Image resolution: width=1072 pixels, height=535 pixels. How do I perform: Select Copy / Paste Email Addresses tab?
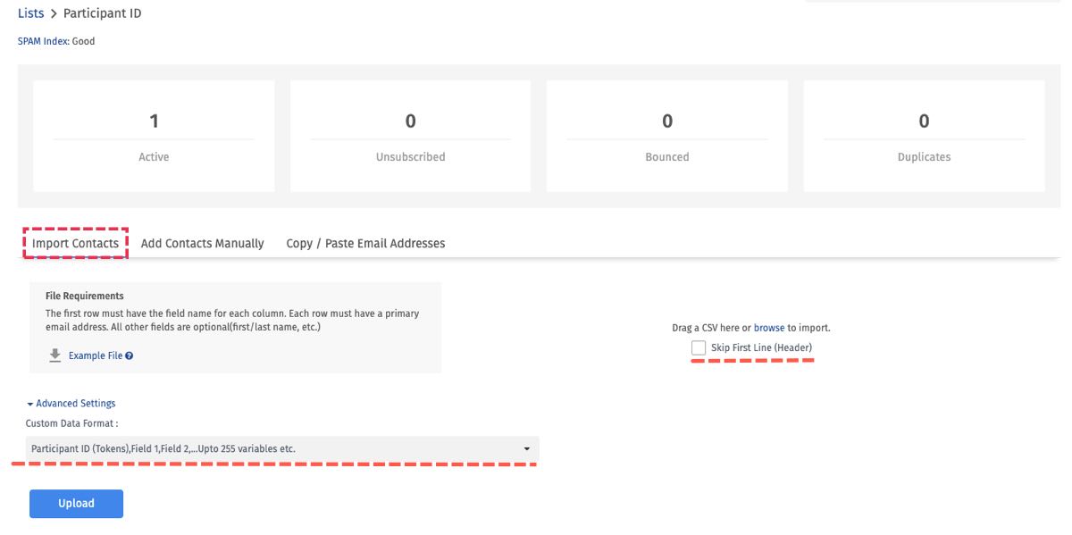click(365, 243)
